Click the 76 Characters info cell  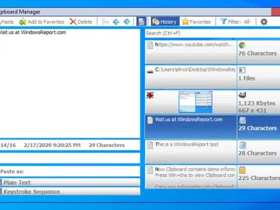pyautogui.click(x=258, y=52)
